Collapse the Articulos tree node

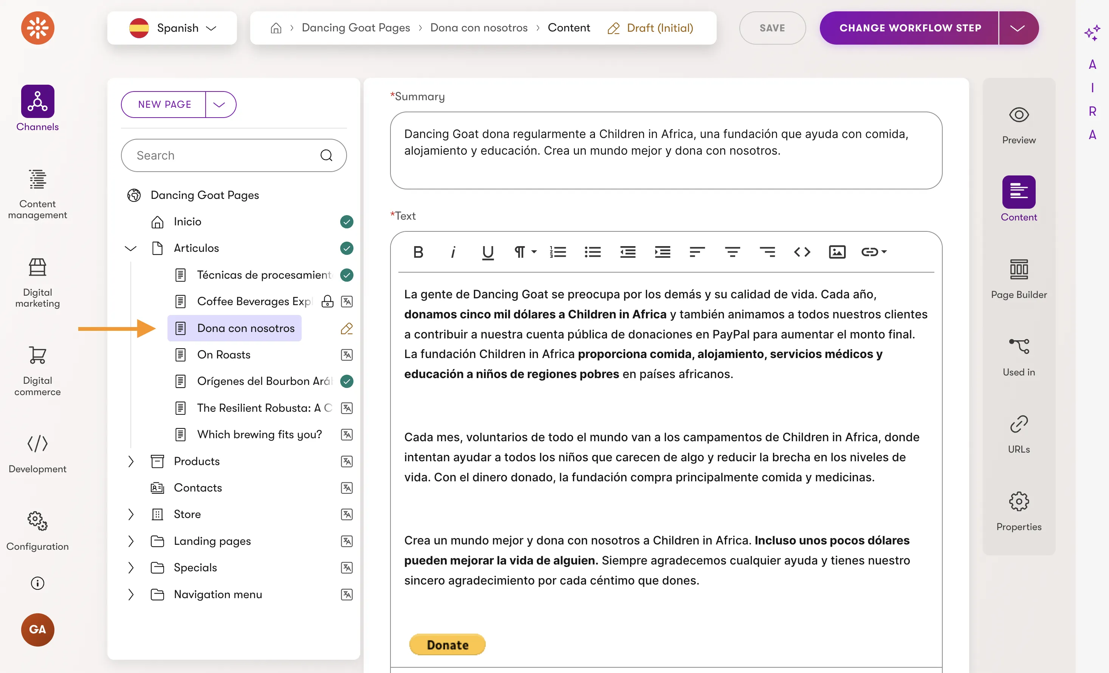click(x=130, y=248)
